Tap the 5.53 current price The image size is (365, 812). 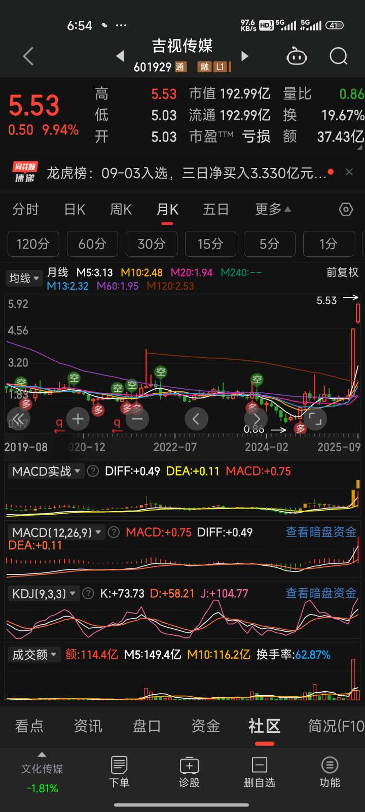point(34,105)
